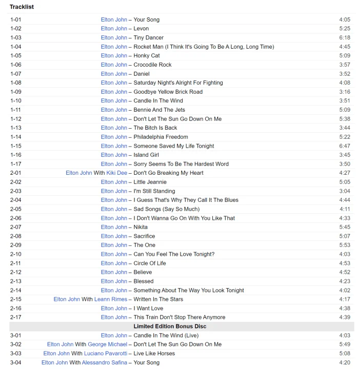
Task: Click track number 1-10
Action: pyautogui.click(x=16, y=101)
